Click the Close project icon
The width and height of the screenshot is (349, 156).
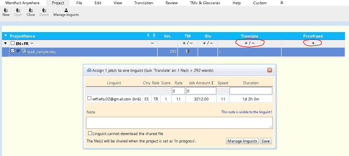31,12
